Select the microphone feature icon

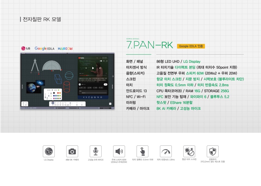click(x=95, y=151)
